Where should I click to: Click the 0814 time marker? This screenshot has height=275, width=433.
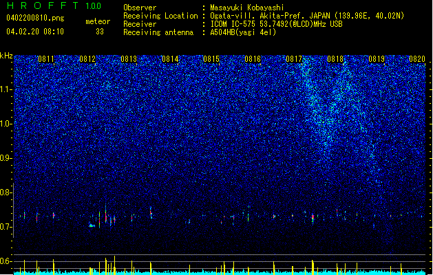pos(170,59)
